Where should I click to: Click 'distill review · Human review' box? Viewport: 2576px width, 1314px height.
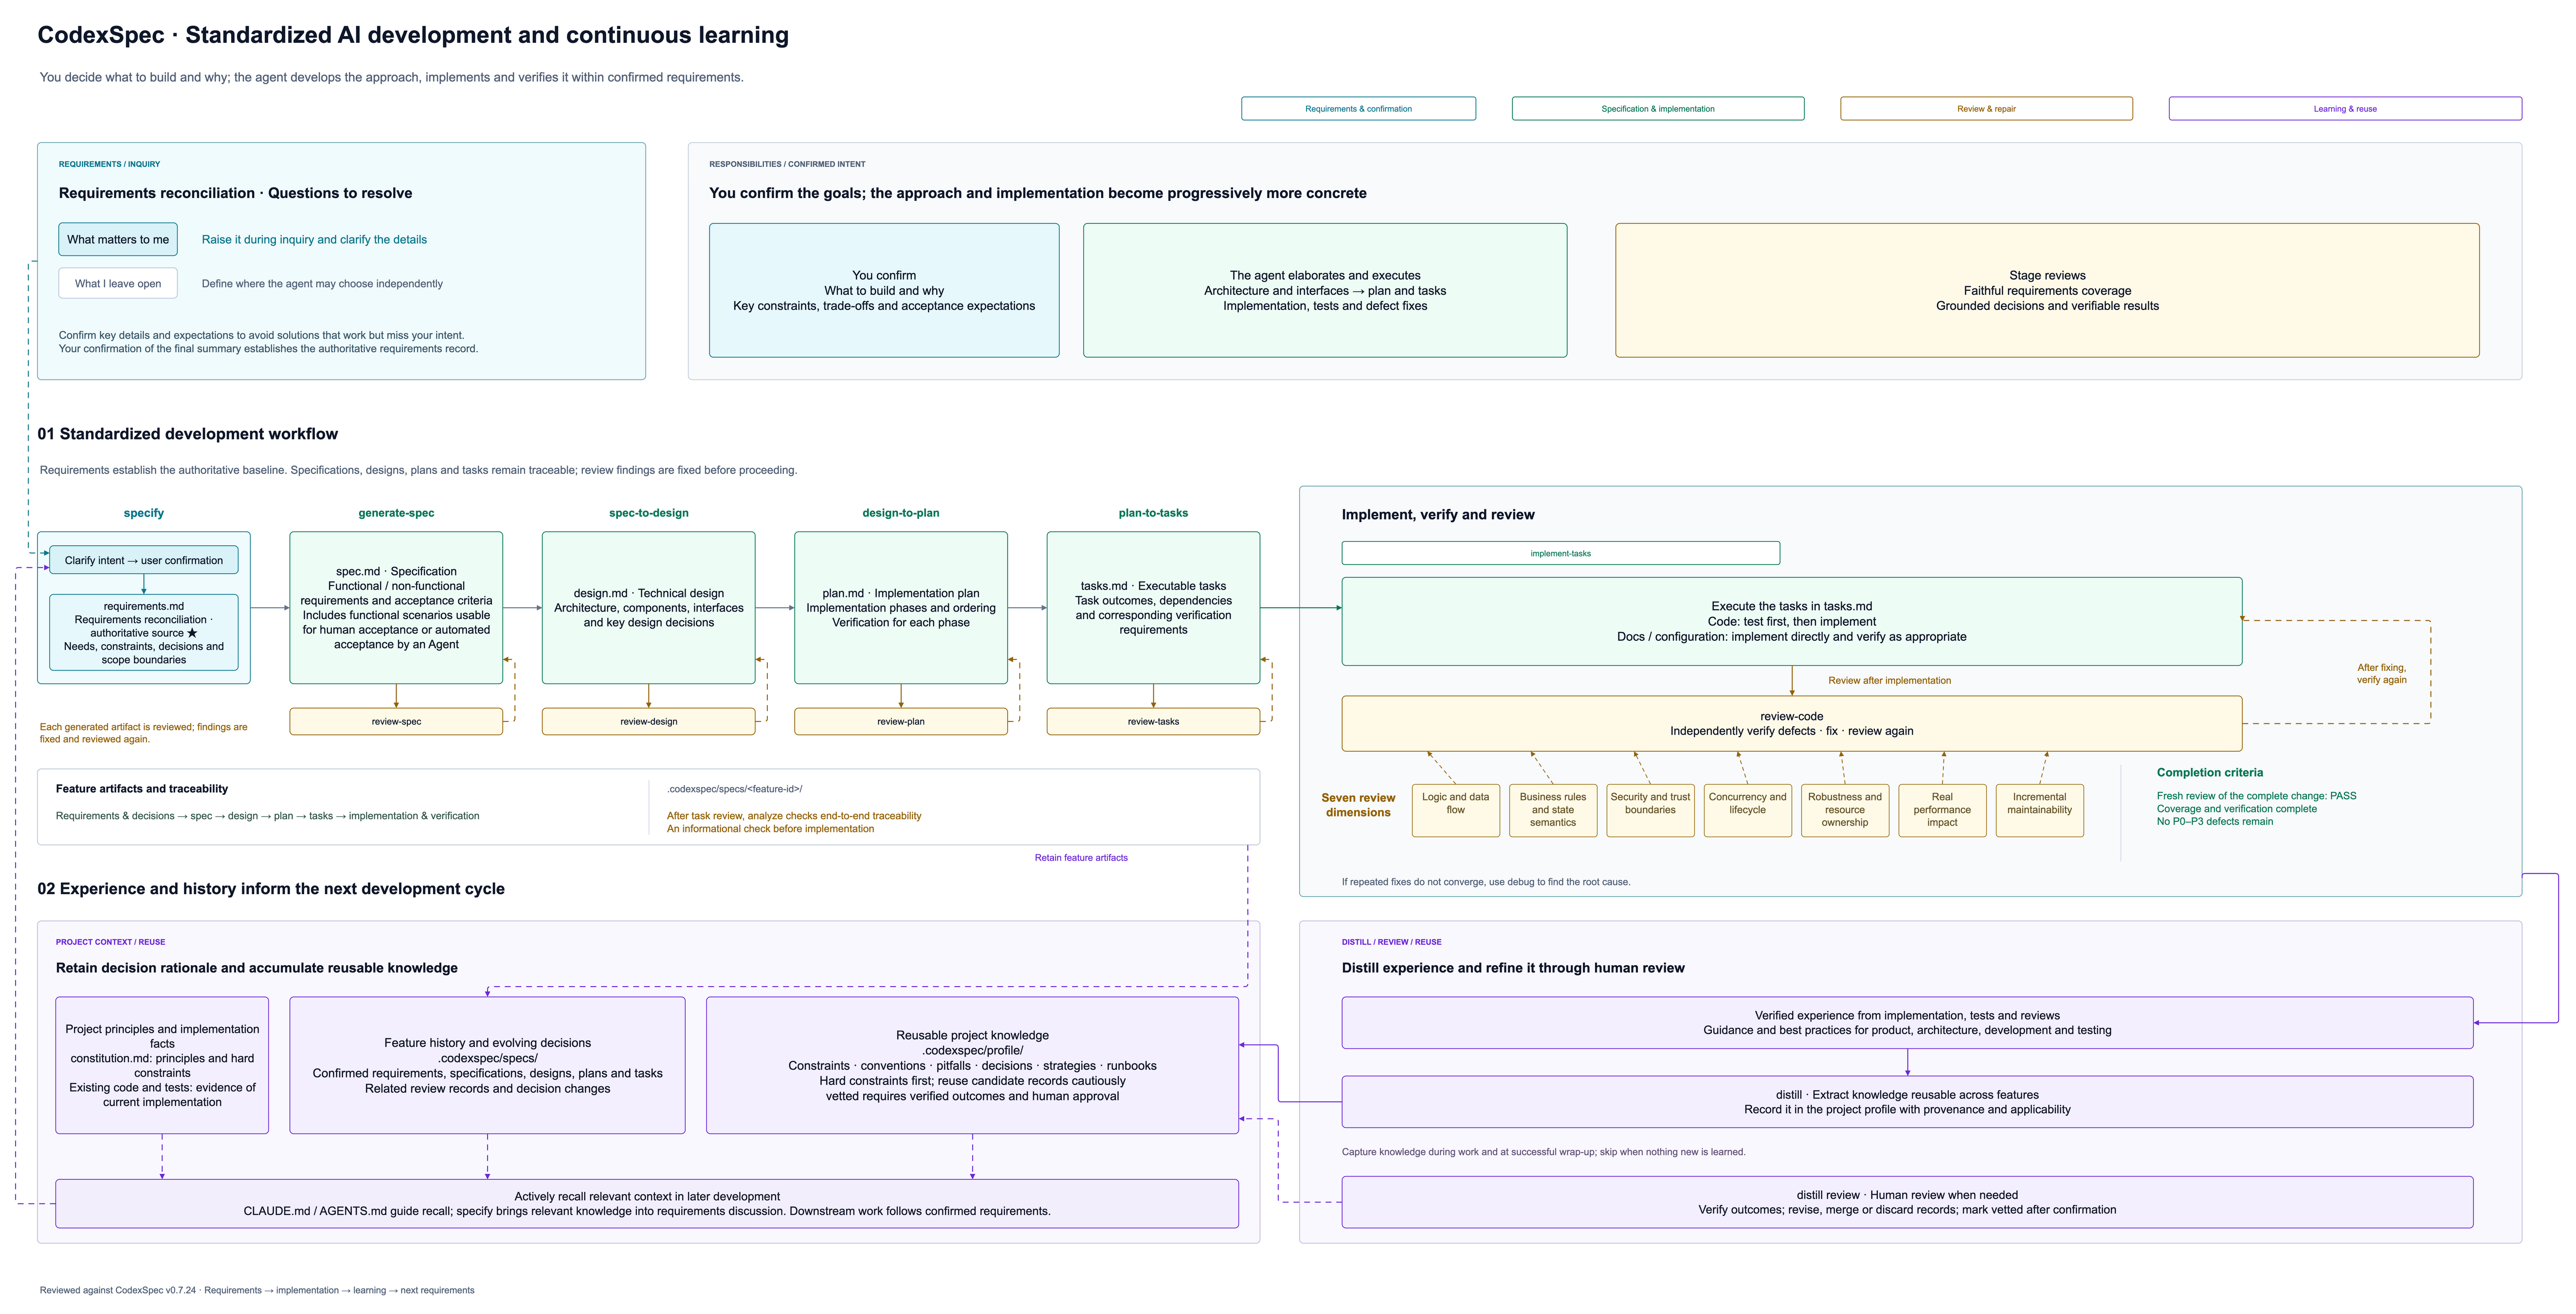(x=1907, y=1202)
